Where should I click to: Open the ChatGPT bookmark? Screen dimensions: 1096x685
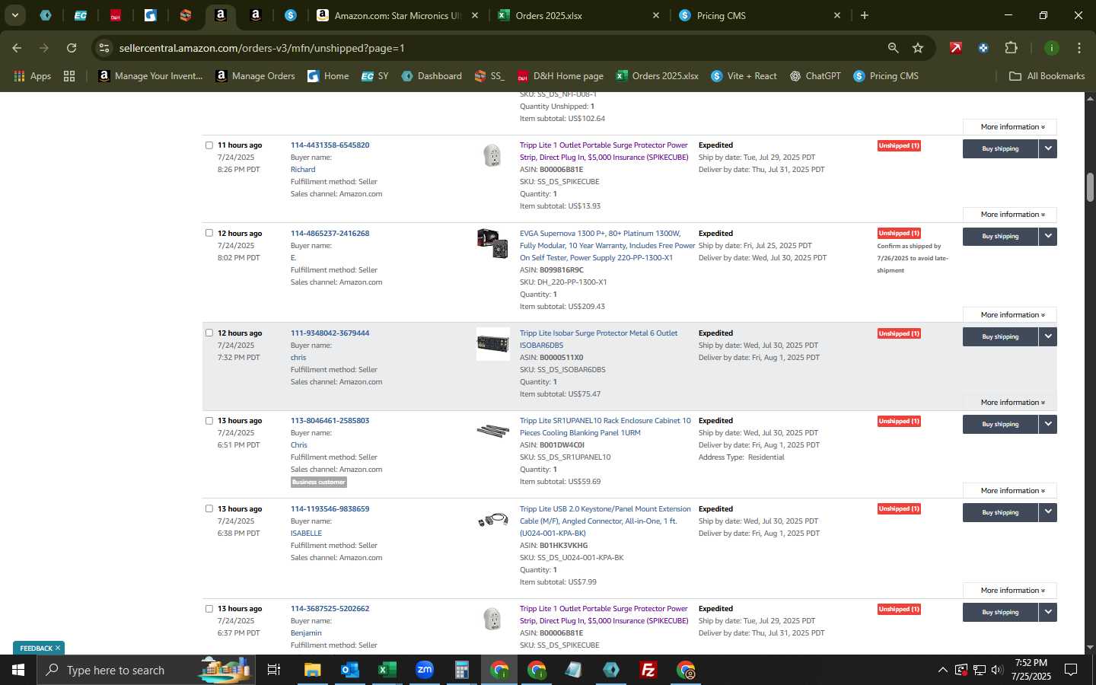pos(815,76)
